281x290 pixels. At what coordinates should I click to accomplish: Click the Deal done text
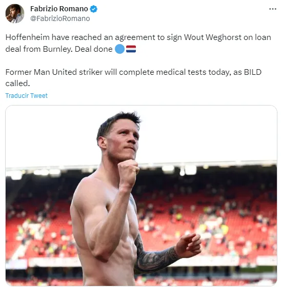coord(93,49)
